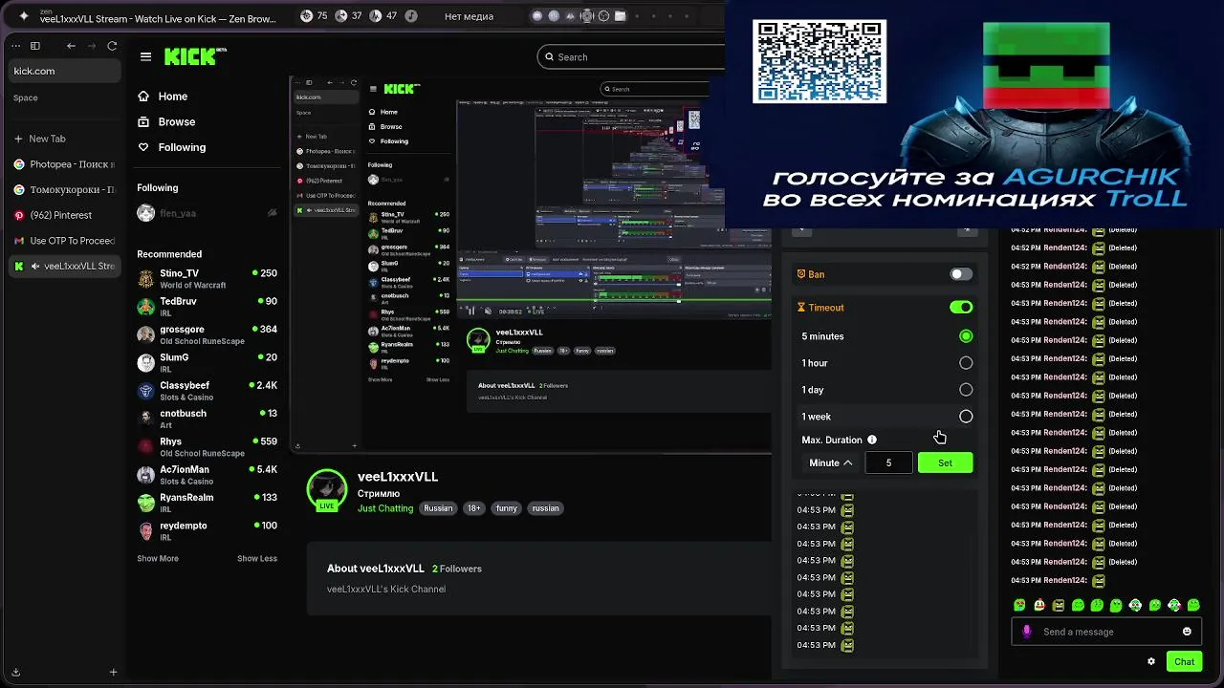Reload the page in the browser

(112, 46)
